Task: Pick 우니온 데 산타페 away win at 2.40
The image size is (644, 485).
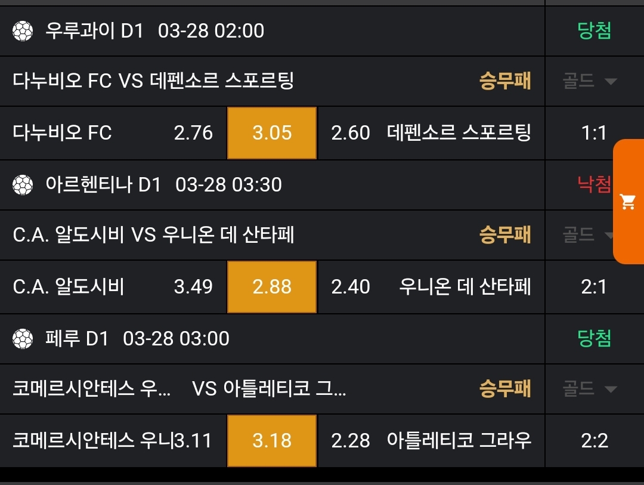Action: pyautogui.click(x=431, y=287)
